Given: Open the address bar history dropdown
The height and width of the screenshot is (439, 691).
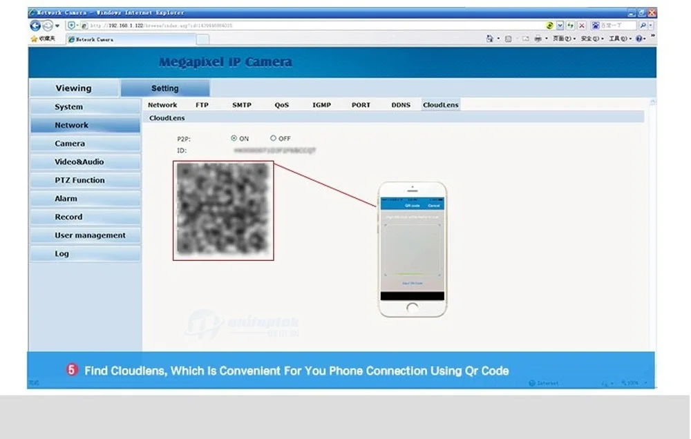Looking at the screenshot, I should tap(560, 26).
